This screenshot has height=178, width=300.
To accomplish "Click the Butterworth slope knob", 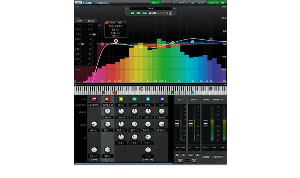I will (x=94, y=150).
